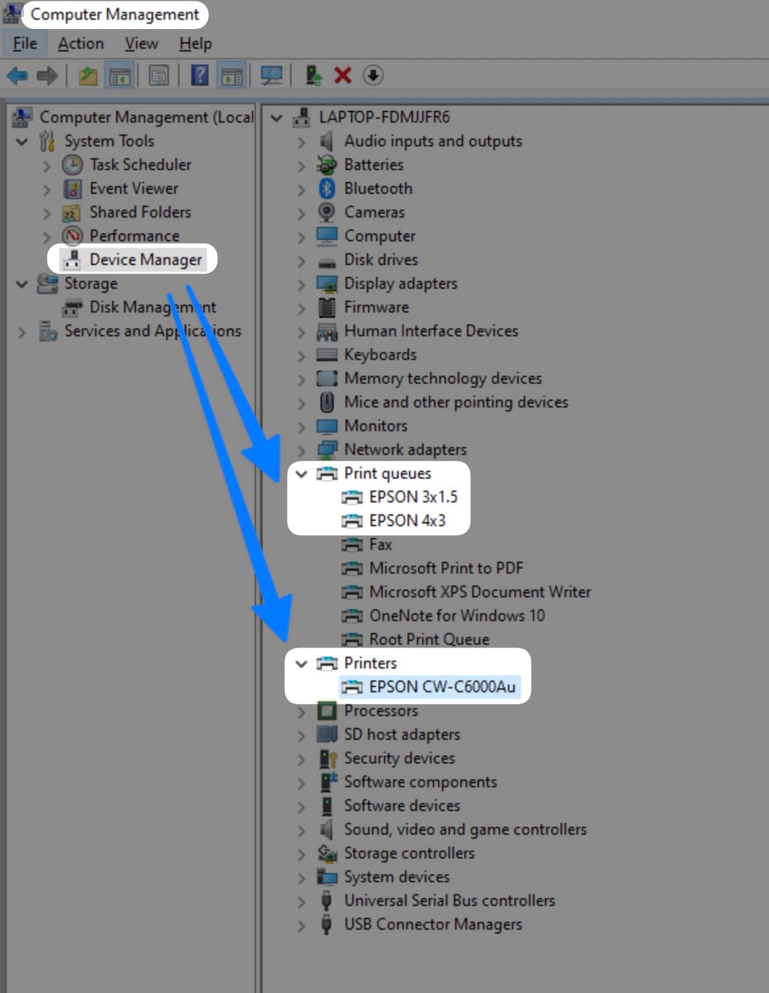This screenshot has height=993, width=769.
Task: Select Disk Management under Storage
Action: click(152, 307)
